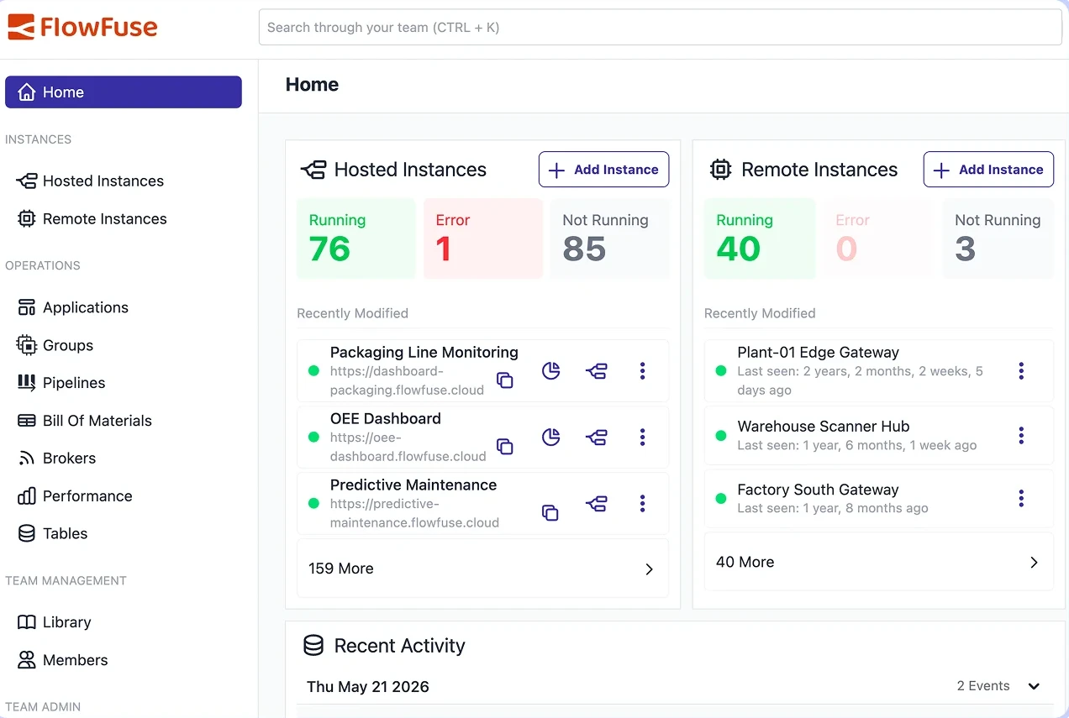The height and width of the screenshot is (718, 1069).
Task: Click the predictive-maintenance.flowfuse.cloud URL
Action: [x=414, y=513]
